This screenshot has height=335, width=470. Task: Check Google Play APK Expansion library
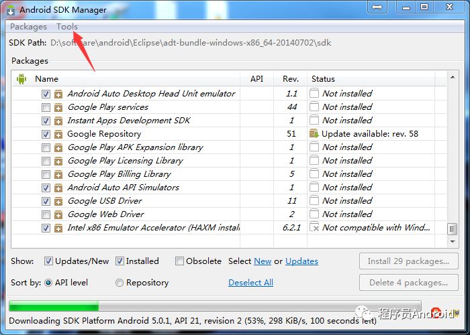click(46, 148)
